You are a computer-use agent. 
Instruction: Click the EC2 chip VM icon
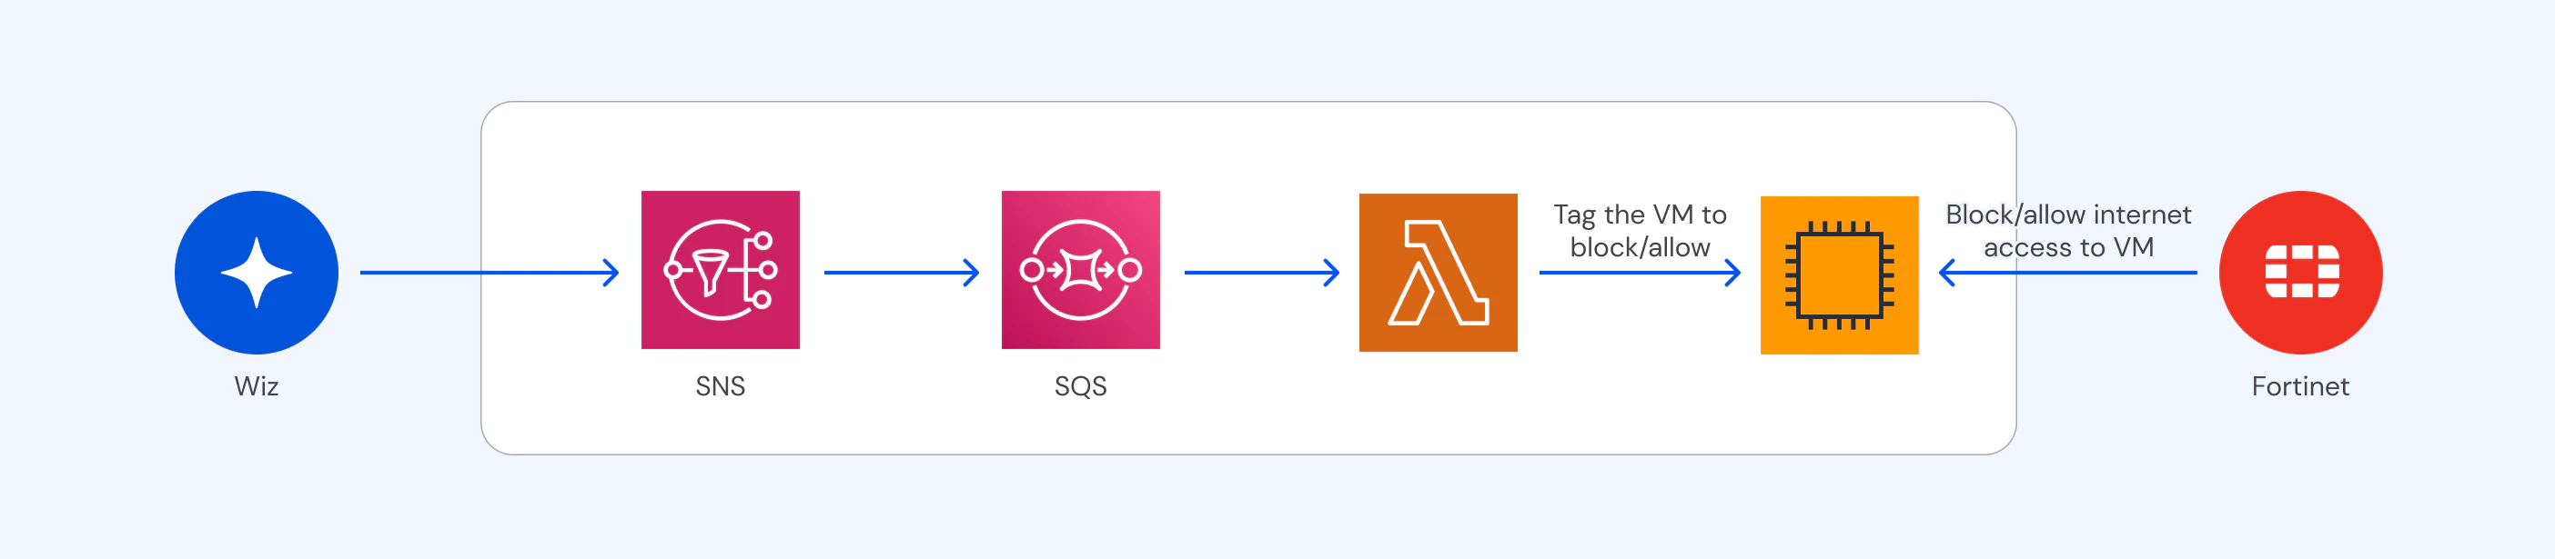pyautogui.click(x=1839, y=275)
